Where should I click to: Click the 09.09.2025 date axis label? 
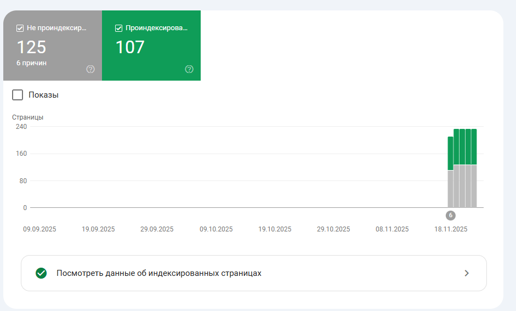pyautogui.click(x=39, y=229)
